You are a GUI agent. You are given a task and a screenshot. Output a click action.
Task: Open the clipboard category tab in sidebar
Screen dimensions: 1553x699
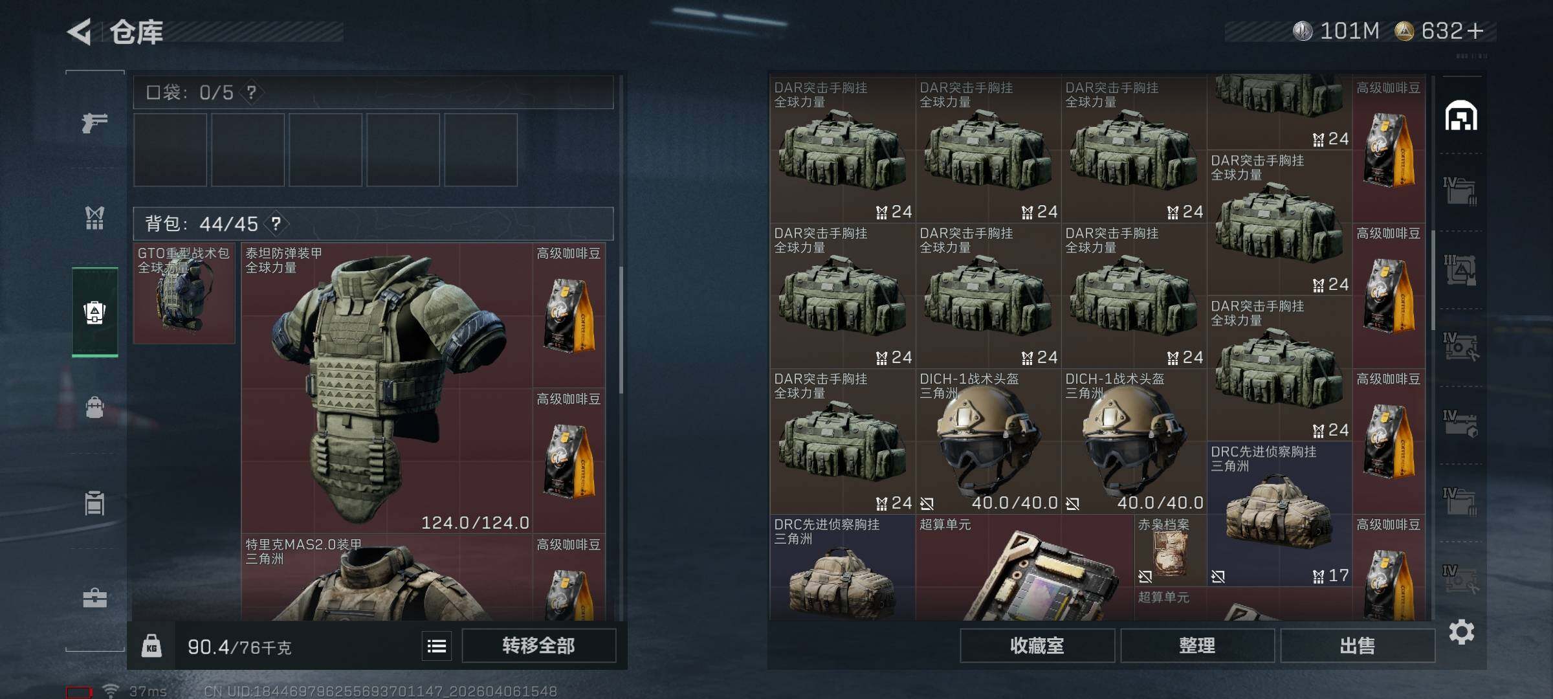(x=94, y=503)
